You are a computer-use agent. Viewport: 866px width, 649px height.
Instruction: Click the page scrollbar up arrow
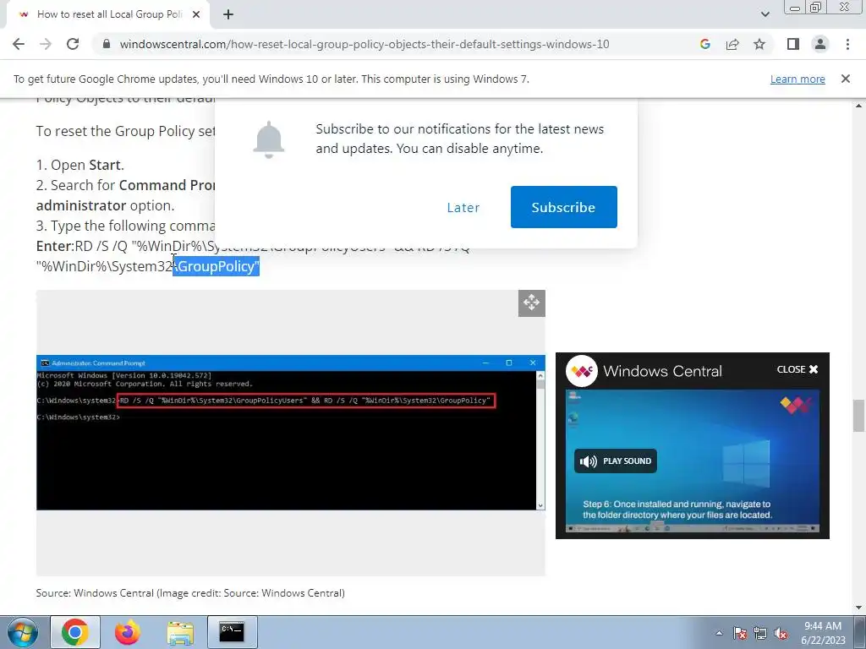pos(858,106)
